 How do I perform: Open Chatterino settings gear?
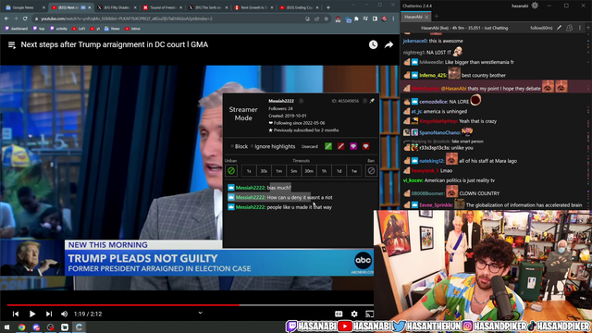pyautogui.click(x=535, y=6)
